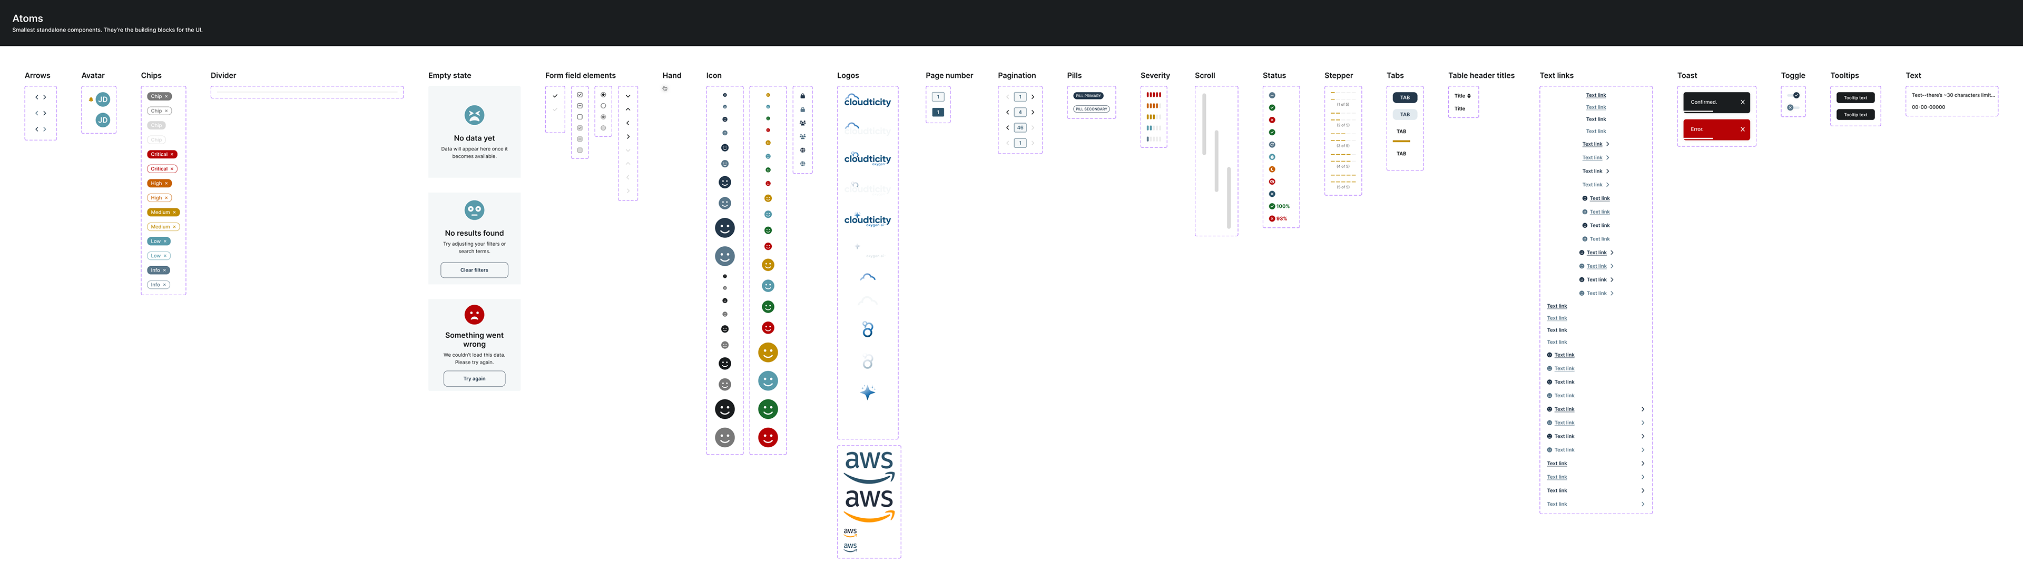Viewport: 2023px width, 583px height.
Task: Close the red Error toast
Action: coord(1743,129)
